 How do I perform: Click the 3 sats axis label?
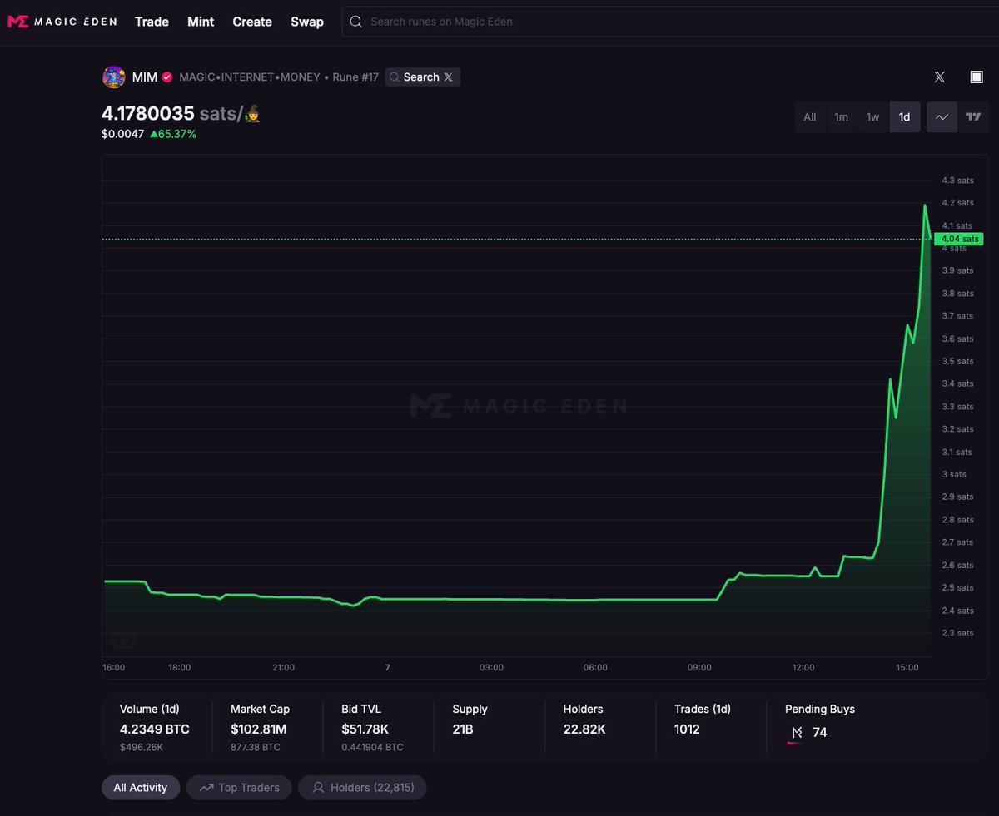tap(954, 474)
